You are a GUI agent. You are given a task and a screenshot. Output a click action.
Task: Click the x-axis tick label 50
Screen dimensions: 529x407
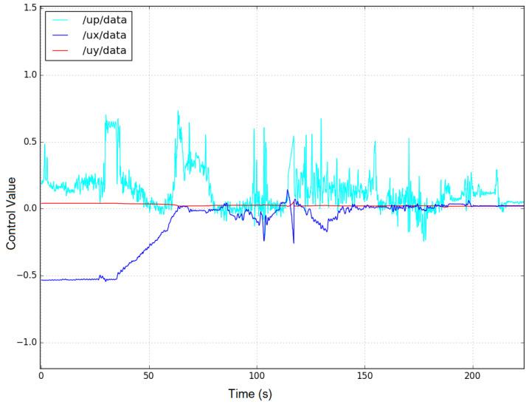tap(149, 376)
